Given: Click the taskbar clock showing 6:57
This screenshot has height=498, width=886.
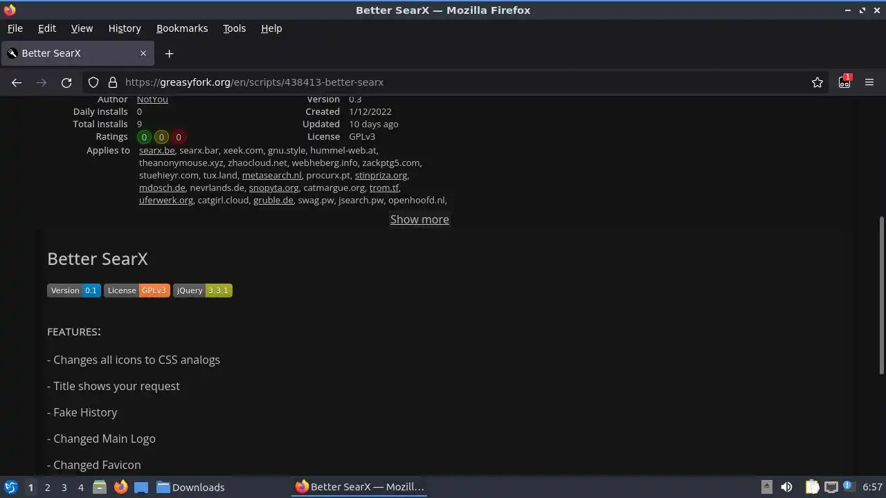Looking at the screenshot, I should point(872,487).
